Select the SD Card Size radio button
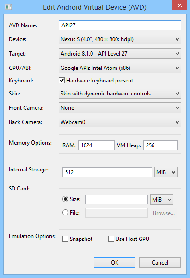Viewport: 190px width, 278px height. pos(65,199)
